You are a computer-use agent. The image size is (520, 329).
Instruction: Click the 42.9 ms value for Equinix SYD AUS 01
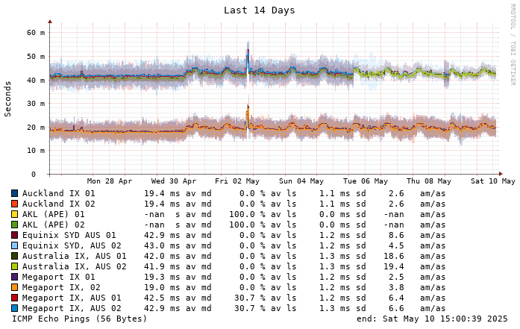coord(161,235)
